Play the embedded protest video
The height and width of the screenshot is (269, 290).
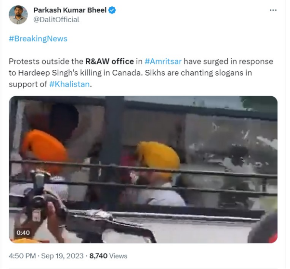(x=143, y=169)
